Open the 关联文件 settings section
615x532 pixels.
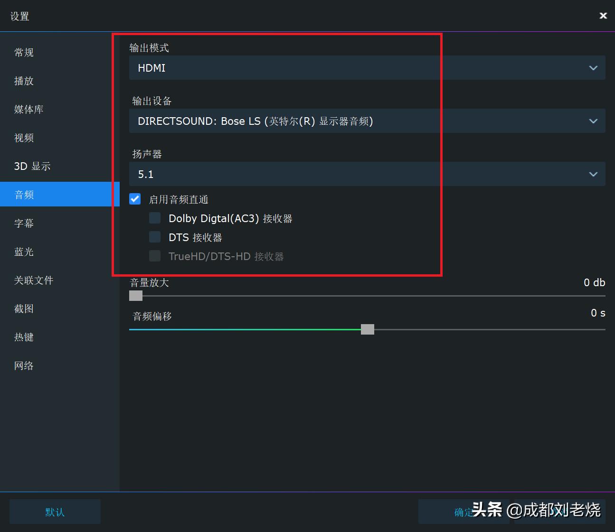(34, 280)
